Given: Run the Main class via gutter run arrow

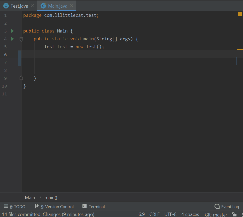Looking at the screenshot, I should pyautogui.click(x=12, y=31).
